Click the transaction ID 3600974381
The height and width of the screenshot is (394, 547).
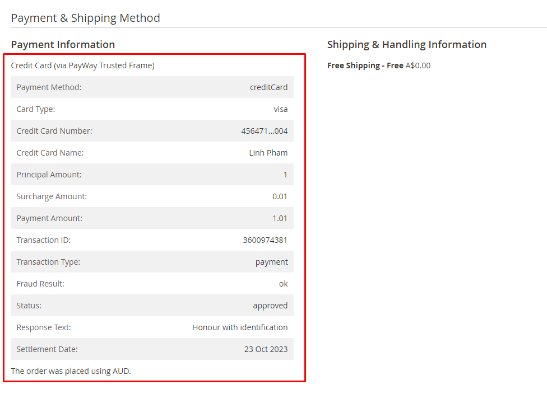pos(265,240)
